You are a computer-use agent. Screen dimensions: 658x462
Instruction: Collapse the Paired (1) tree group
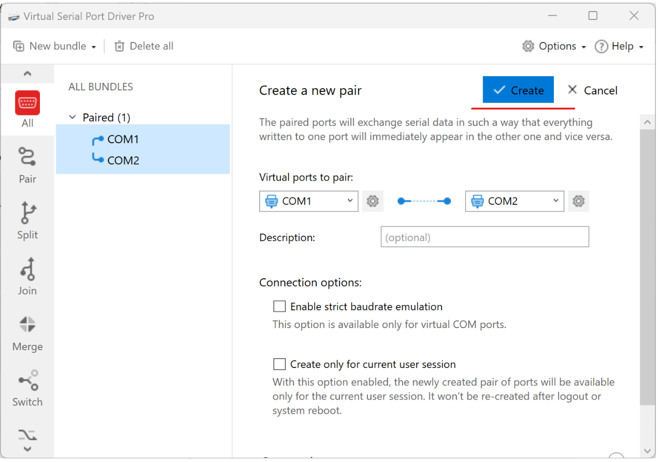click(x=73, y=118)
